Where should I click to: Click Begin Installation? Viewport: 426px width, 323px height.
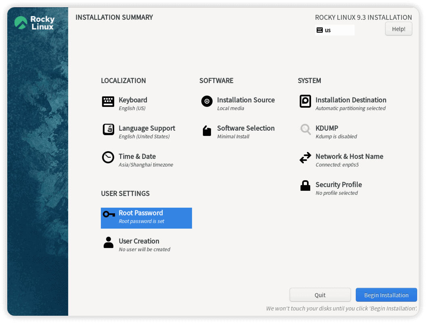coord(386,295)
